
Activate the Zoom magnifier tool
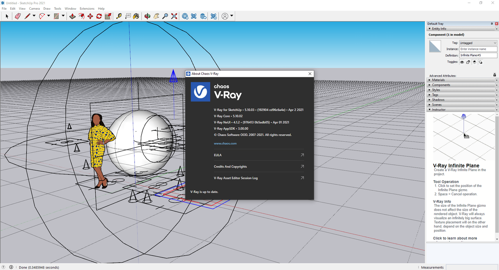[x=165, y=16]
